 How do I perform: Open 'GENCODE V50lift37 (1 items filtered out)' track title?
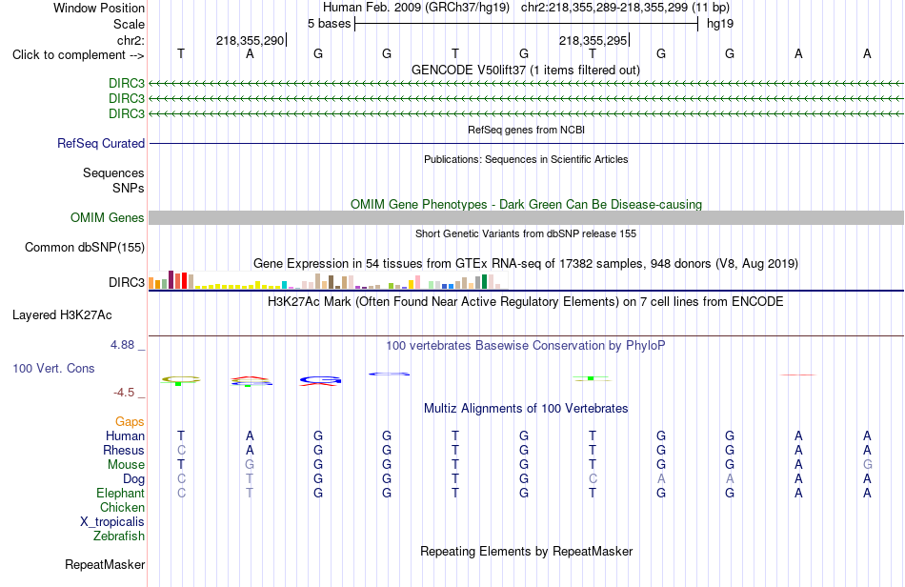(525, 70)
